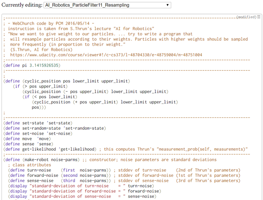Image resolution: width=263 pixels, height=200 pixels.
Task: Click the 'pos)))' closing line
Action: pos(39,107)
